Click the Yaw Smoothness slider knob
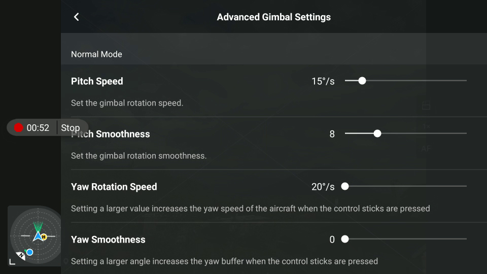This screenshot has height=274, width=487. click(x=345, y=239)
